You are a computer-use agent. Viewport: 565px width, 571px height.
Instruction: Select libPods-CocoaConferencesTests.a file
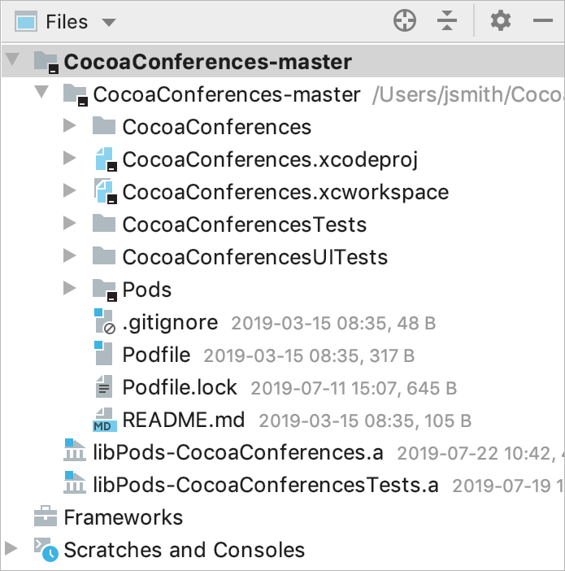(267, 485)
